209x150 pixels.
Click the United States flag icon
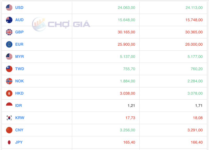[9, 8]
